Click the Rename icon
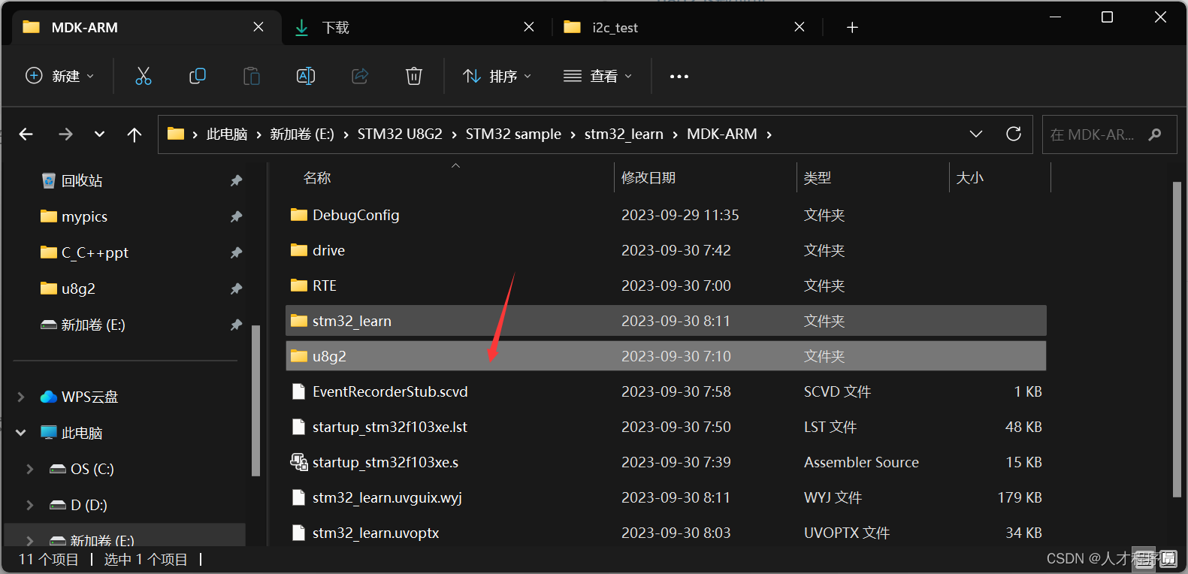Viewport: 1188px width, 574px height. (x=306, y=76)
